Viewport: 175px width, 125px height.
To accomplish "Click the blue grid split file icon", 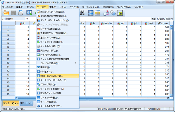I will point(91,13).
